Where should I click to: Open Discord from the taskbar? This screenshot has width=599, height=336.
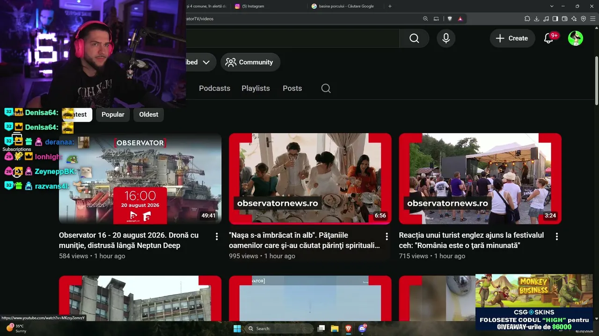pyautogui.click(x=362, y=329)
